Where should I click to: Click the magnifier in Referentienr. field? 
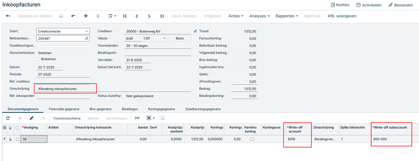pos(86,38)
